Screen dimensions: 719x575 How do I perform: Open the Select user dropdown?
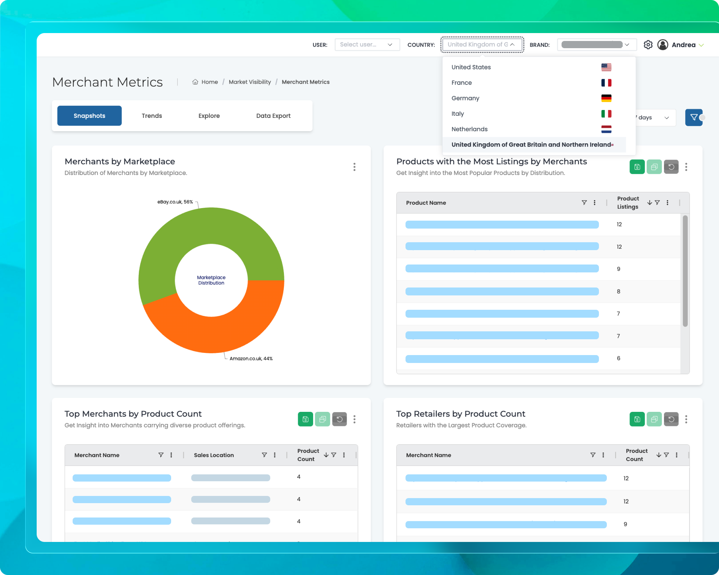click(367, 44)
